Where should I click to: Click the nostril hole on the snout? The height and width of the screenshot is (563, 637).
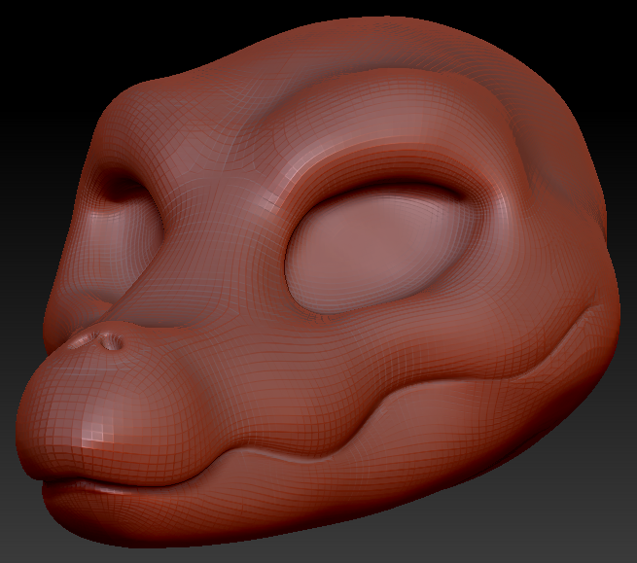point(112,342)
